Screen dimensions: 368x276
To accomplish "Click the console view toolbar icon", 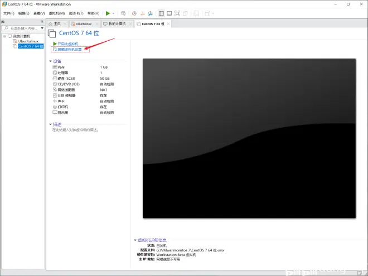I will point(196,13).
